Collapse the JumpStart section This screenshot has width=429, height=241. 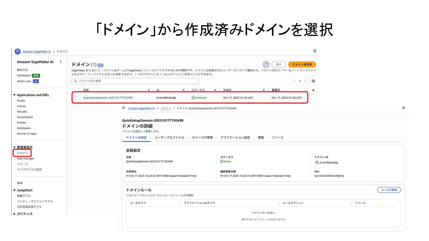tap(15, 190)
